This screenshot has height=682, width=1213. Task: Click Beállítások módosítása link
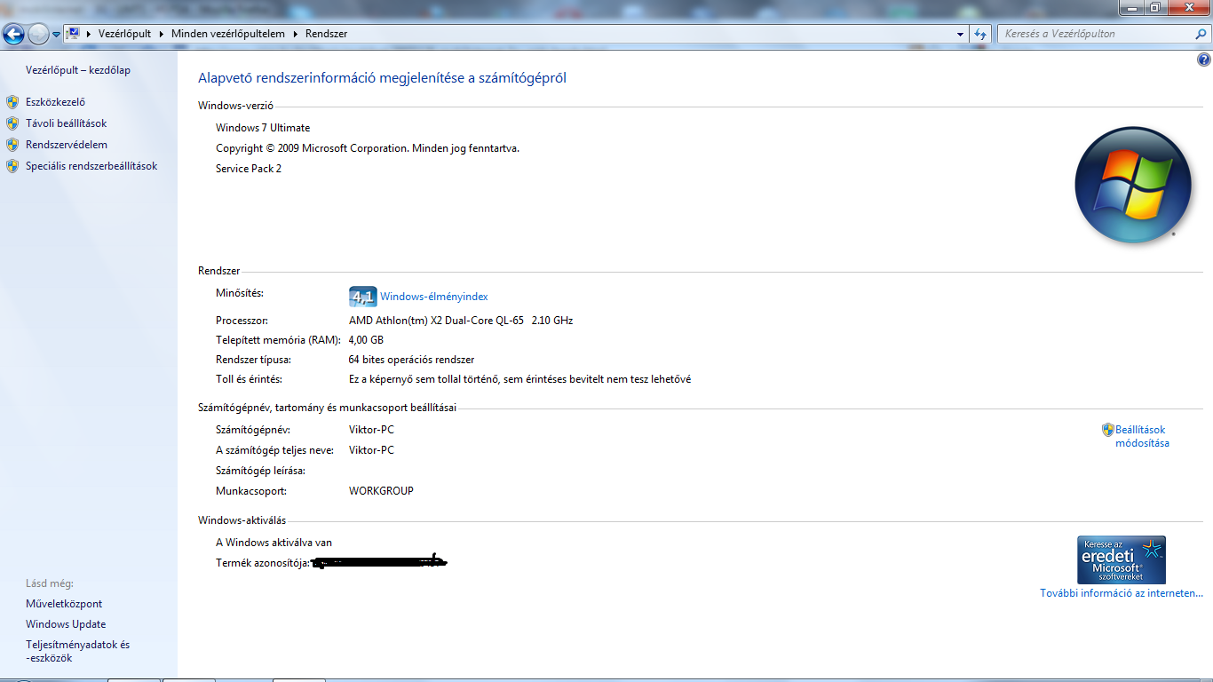tap(1142, 436)
